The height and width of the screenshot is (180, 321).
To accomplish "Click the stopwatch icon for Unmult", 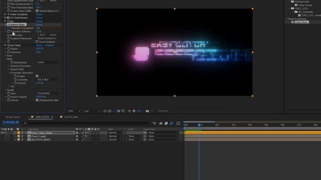I will 9,100.
